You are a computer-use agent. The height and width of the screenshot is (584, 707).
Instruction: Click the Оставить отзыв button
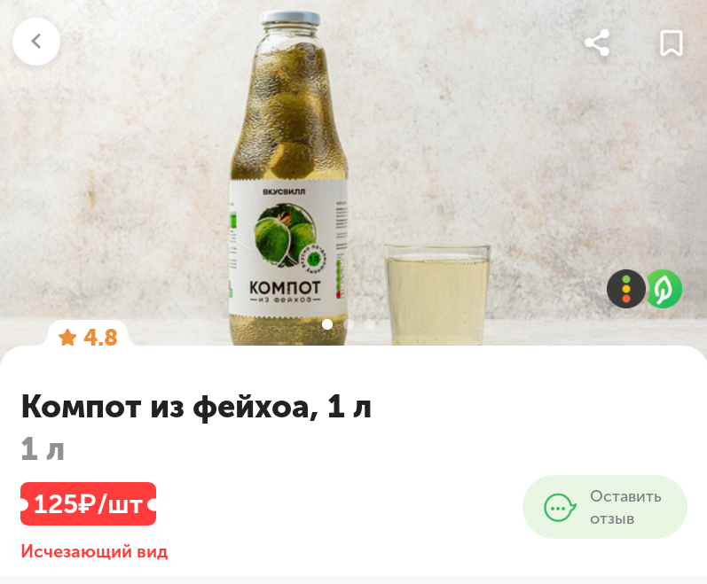605,507
